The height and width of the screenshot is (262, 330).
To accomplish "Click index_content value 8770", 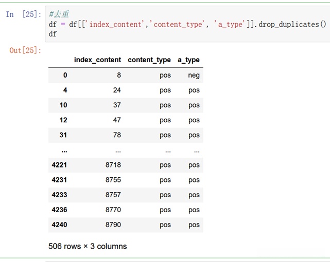I will pos(113,210).
